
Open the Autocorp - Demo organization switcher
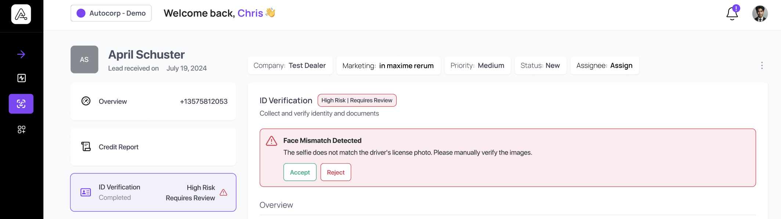[111, 13]
